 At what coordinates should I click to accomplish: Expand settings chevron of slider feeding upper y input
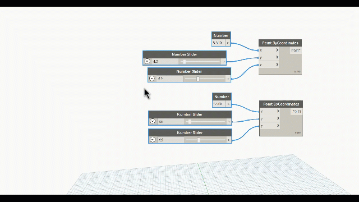point(147,61)
